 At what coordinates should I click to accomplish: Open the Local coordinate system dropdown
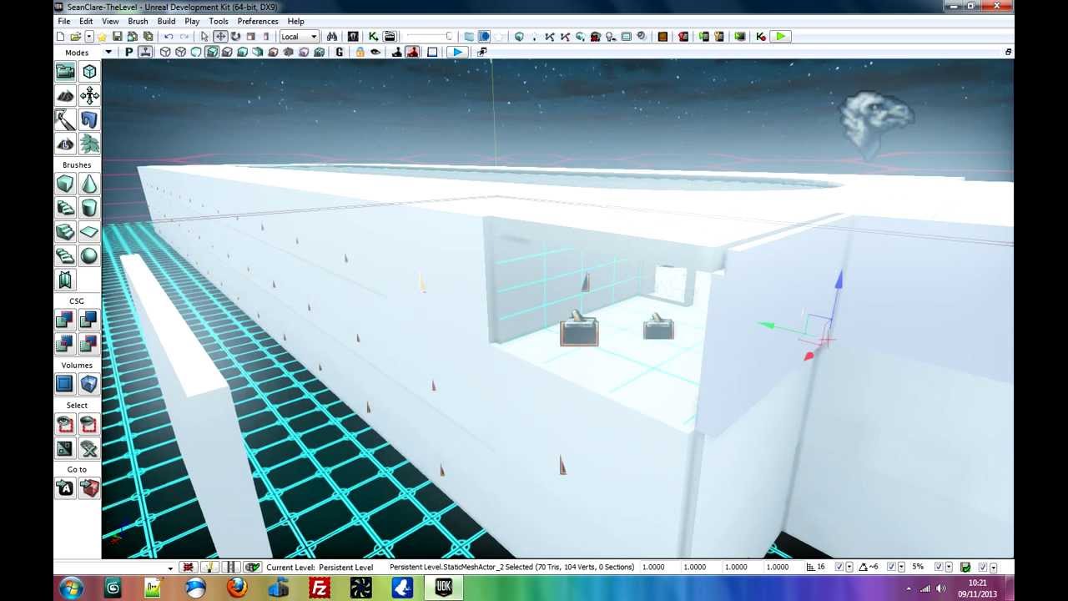pos(299,37)
